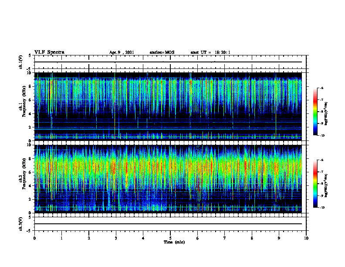The height and width of the screenshot is (267, 345).
Task: Click inside the ch.2 spectrogram panel
Action: click(168, 179)
